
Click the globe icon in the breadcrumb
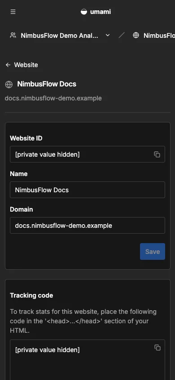(x=136, y=36)
